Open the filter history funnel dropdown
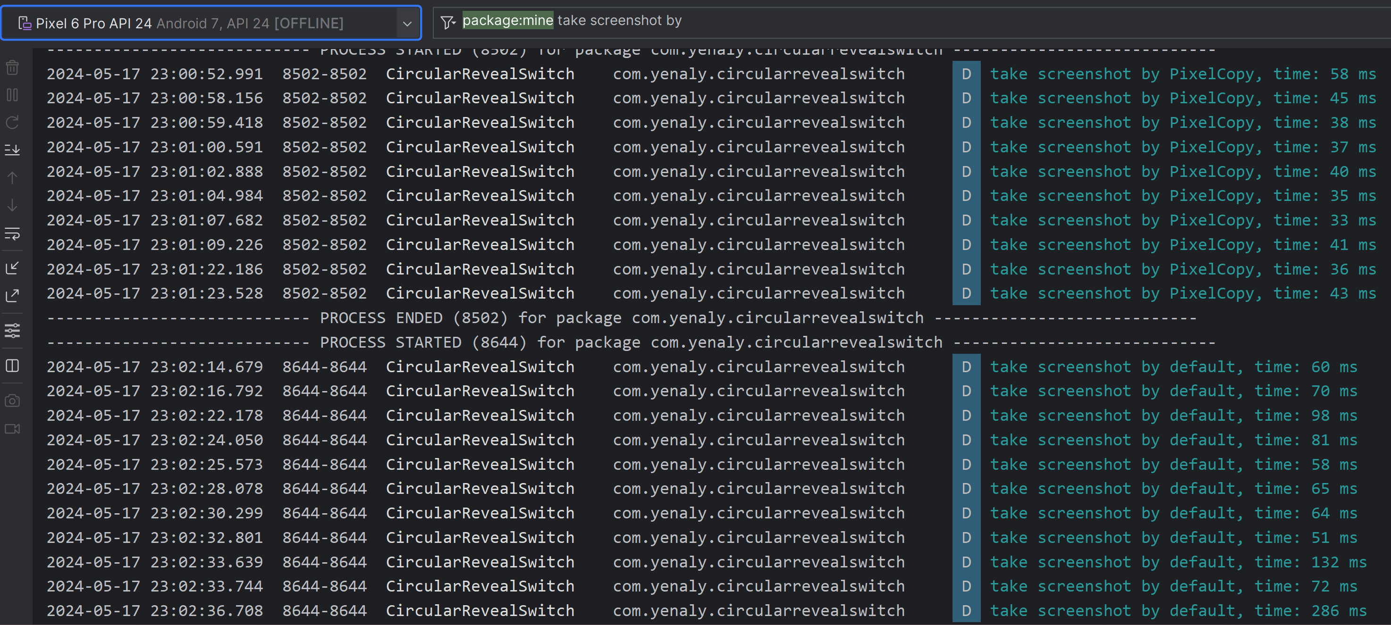Screen dimensions: 1391x625 click(447, 22)
